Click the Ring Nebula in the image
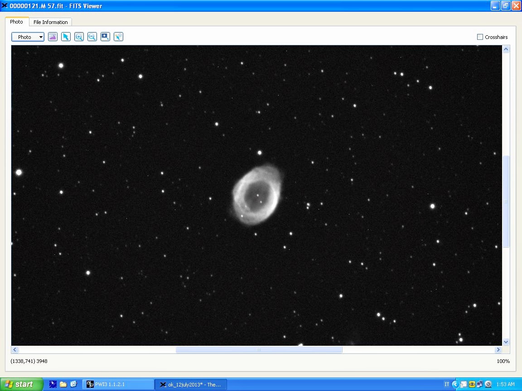 click(256, 195)
